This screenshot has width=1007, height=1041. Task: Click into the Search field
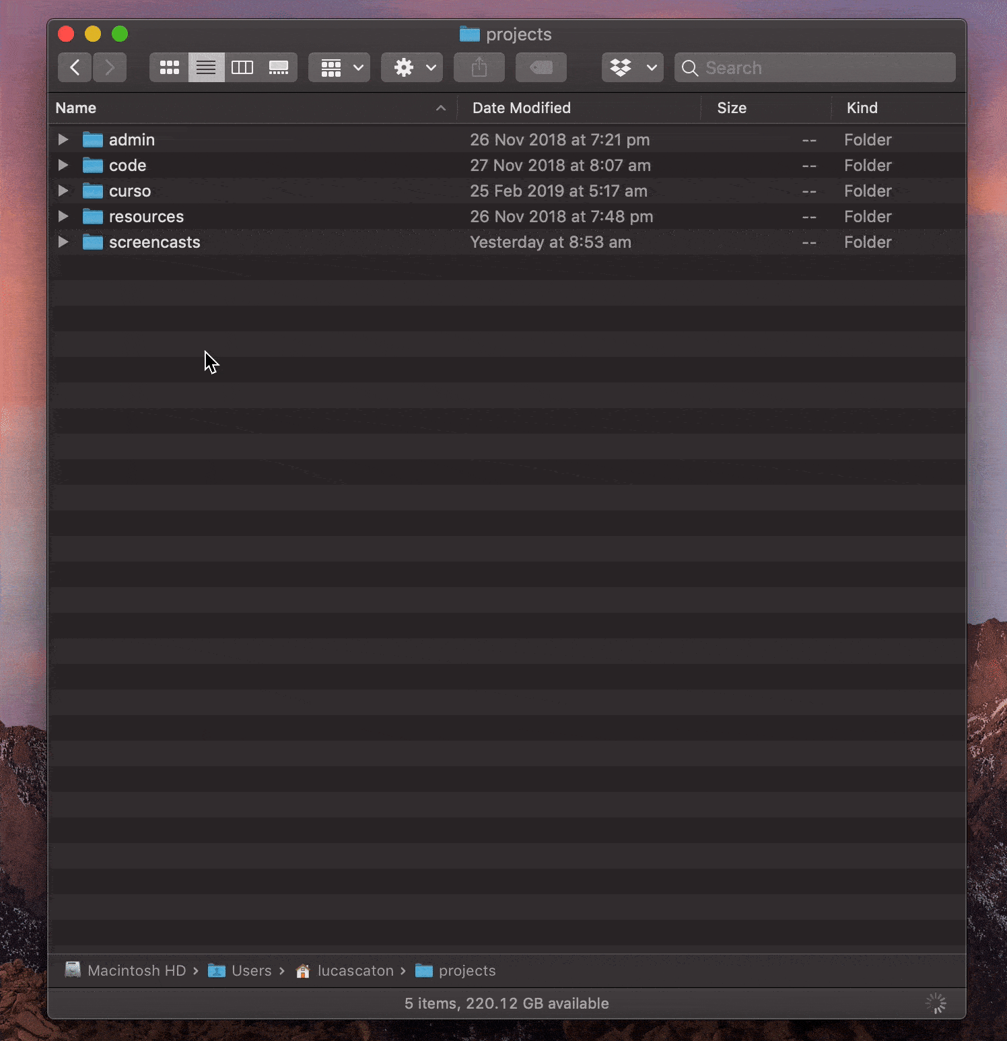point(815,67)
